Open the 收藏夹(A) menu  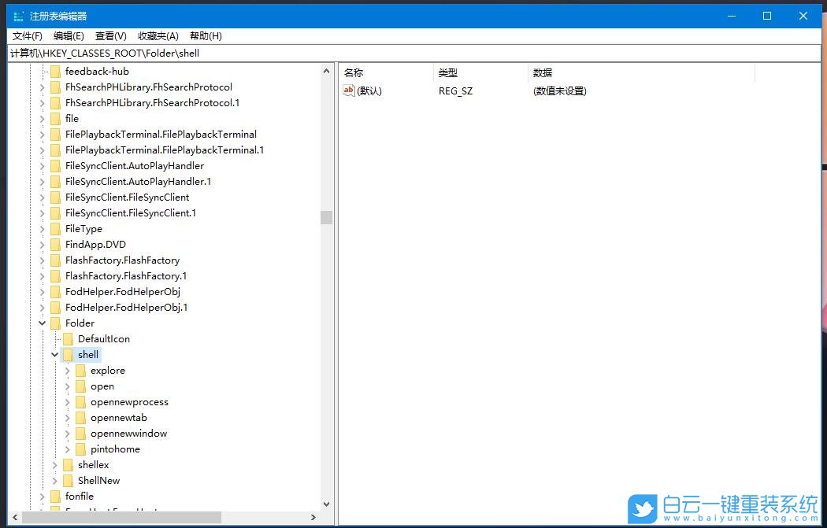[x=157, y=35]
